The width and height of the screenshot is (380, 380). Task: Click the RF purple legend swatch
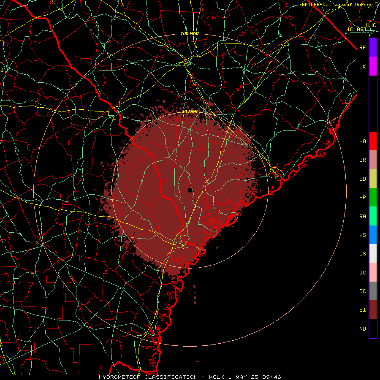click(373, 47)
